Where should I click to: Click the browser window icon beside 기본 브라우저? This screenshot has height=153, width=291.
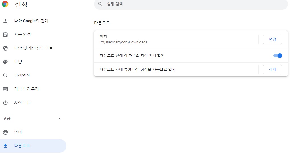tap(5, 89)
